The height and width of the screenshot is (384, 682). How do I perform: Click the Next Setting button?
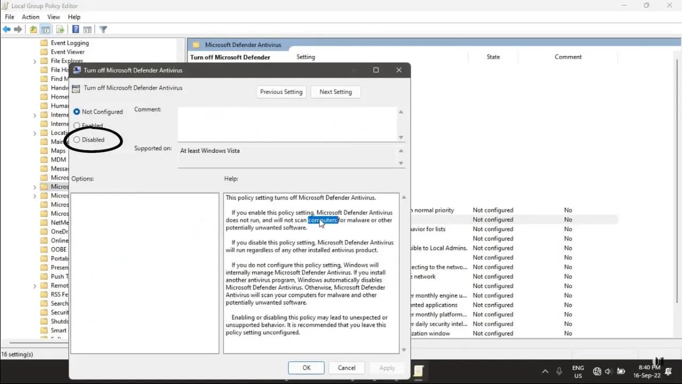(335, 92)
